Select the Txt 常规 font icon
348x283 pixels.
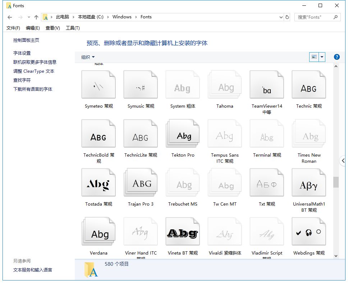click(x=267, y=182)
